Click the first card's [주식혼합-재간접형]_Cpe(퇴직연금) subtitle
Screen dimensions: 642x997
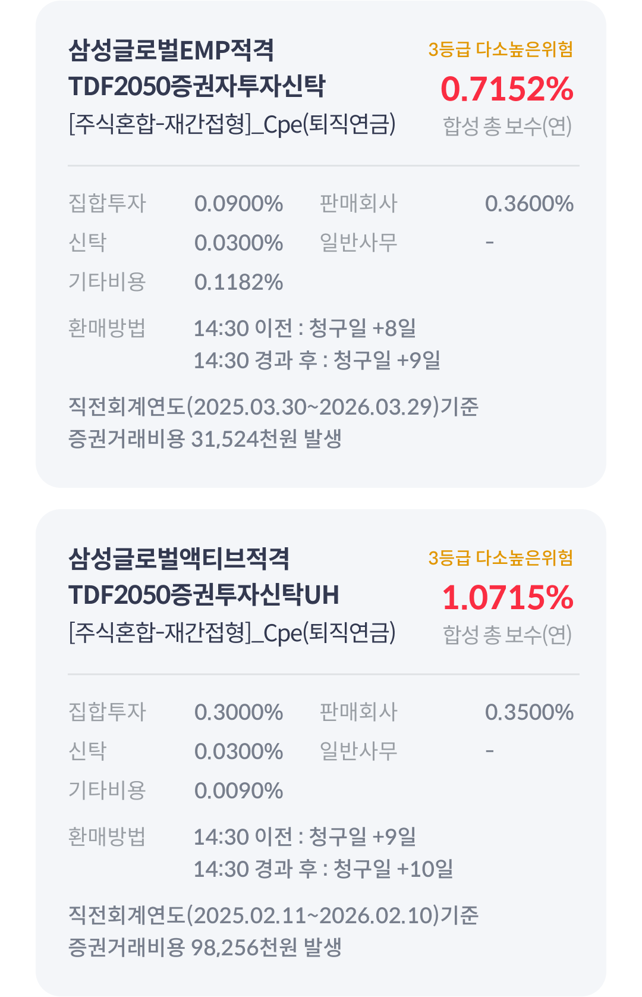232,125
